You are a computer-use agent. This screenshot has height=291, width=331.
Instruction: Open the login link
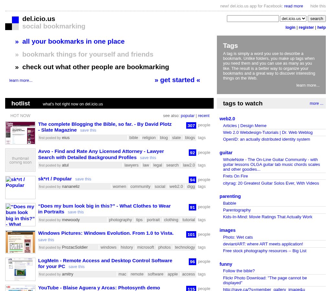(x=290, y=27)
